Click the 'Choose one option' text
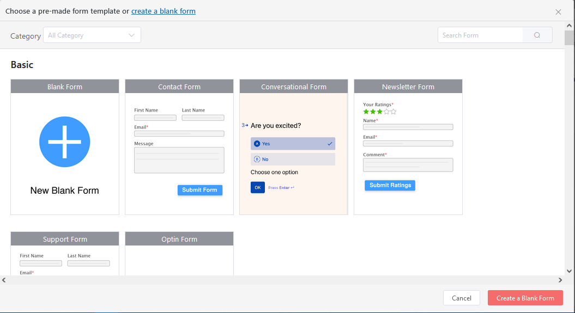The height and width of the screenshot is (313, 575). click(x=274, y=172)
